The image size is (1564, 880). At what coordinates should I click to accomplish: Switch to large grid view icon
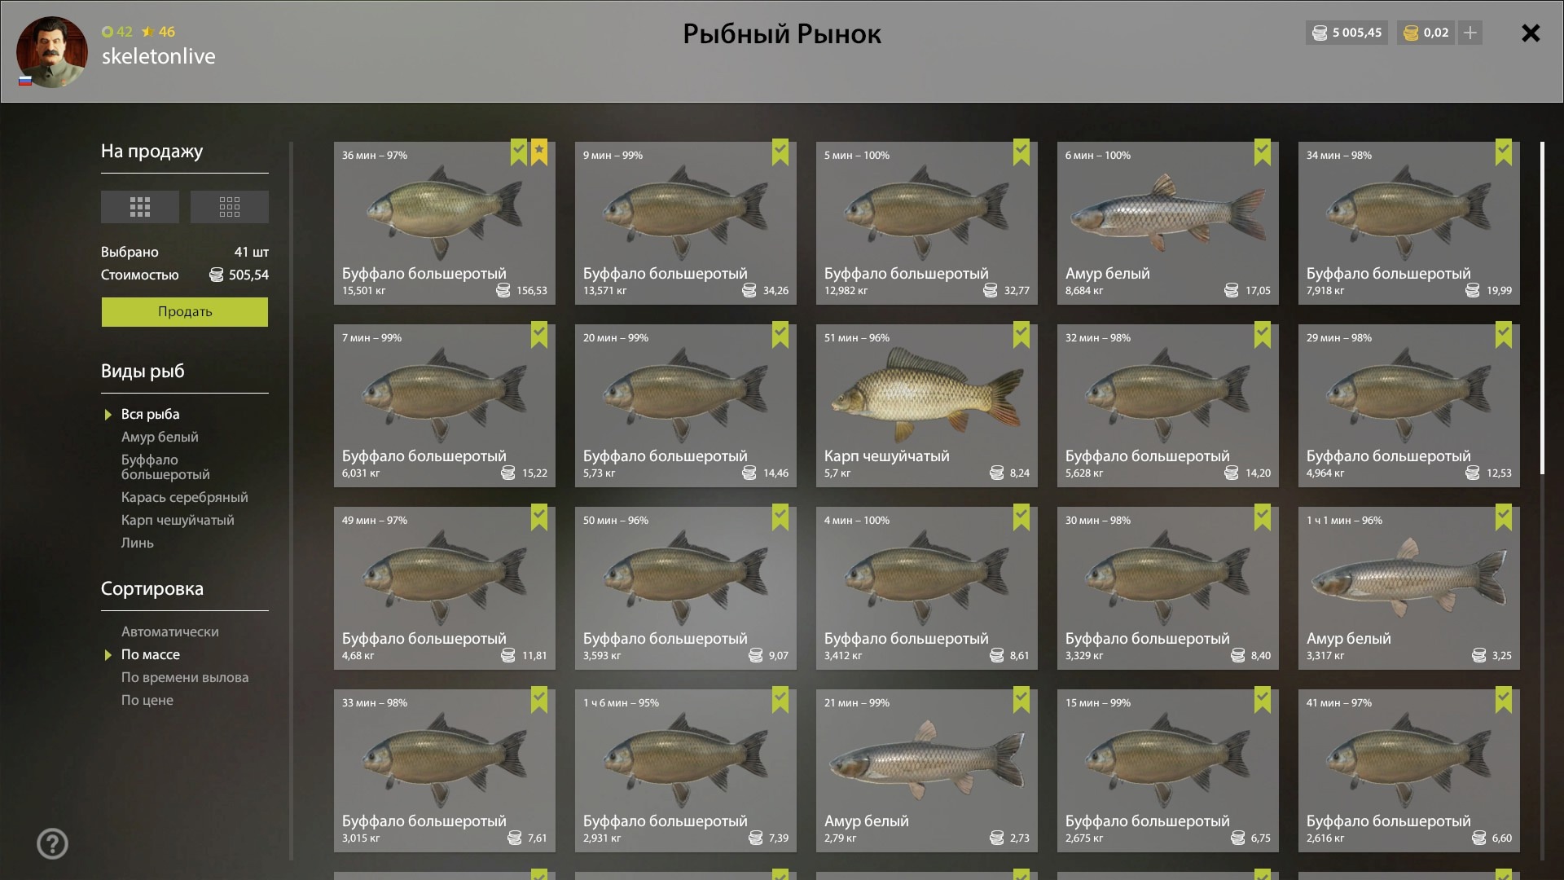[x=140, y=207]
